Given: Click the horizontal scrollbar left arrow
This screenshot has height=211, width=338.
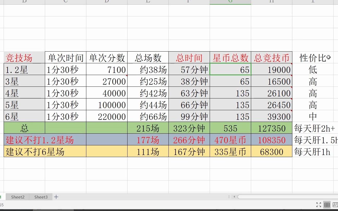Looking at the screenshot, I should (x=234, y=197).
